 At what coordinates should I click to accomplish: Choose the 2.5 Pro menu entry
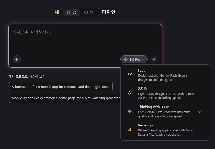point(165,93)
